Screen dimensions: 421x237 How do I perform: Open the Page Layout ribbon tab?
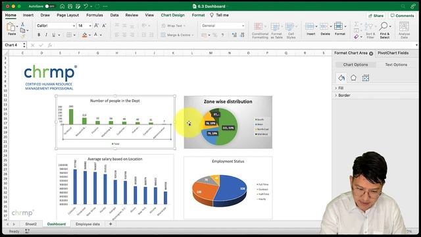coord(68,15)
